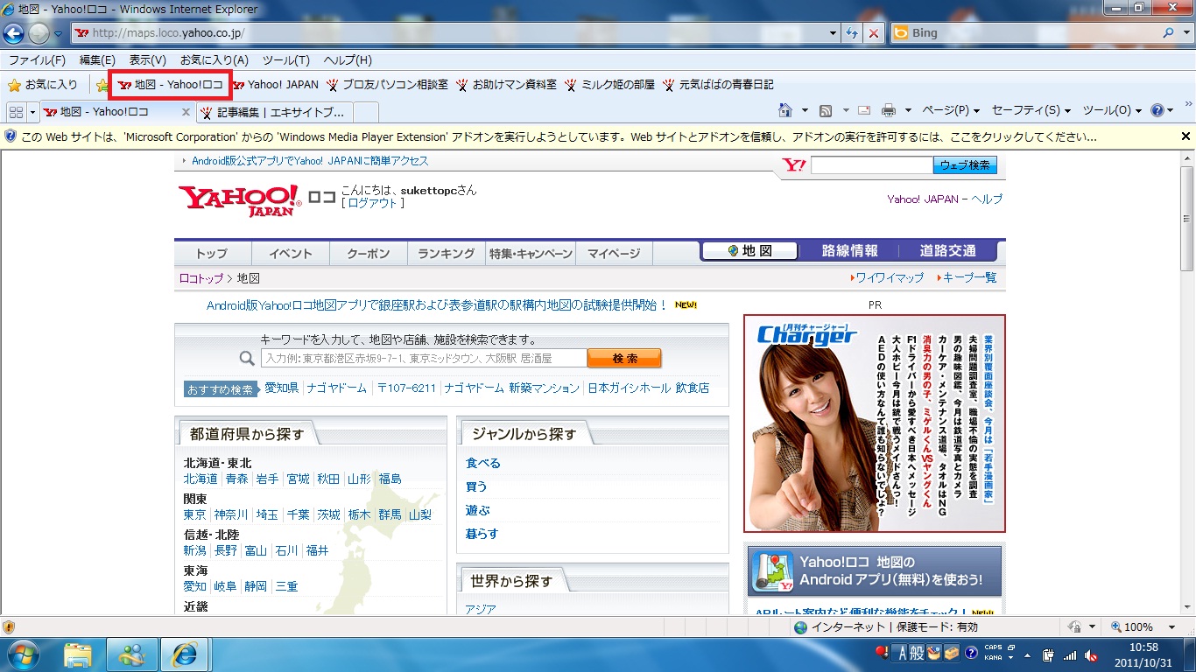
Task: Click the network signal tray icon
Action: click(x=1069, y=654)
